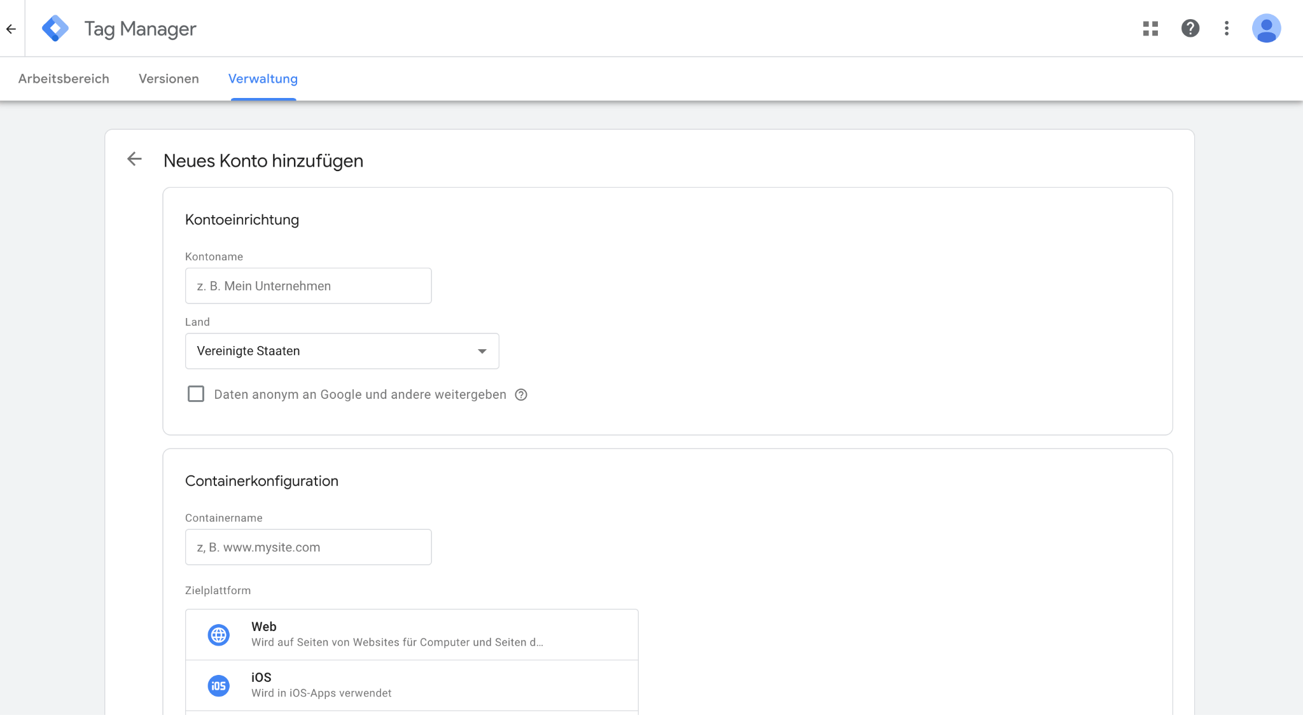The height and width of the screenshot is (715, 1303).
Task: Click the Kontoeinrichtung heading
Action: 242,220
